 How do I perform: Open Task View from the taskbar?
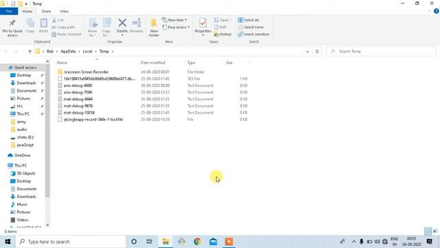149,242
